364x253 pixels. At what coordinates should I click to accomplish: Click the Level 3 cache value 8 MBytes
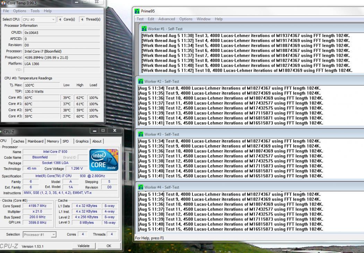tap(87, 223)
